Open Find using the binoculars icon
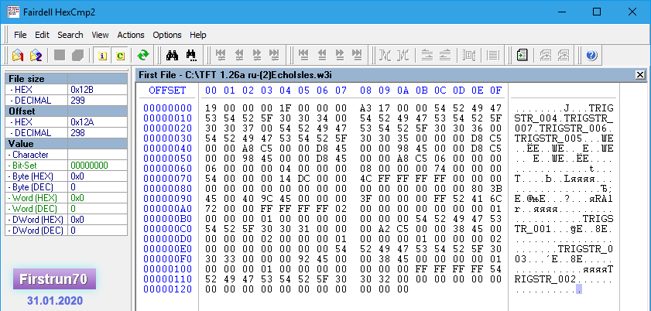The image size is (651, 311). pos(172,55)
